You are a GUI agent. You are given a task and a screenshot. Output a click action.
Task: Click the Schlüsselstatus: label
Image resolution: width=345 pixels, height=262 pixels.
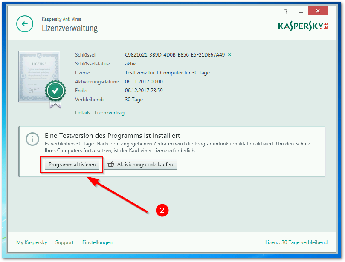pyautogui.click(x=93, y=64)
